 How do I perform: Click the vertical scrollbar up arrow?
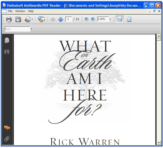(159, 36)
